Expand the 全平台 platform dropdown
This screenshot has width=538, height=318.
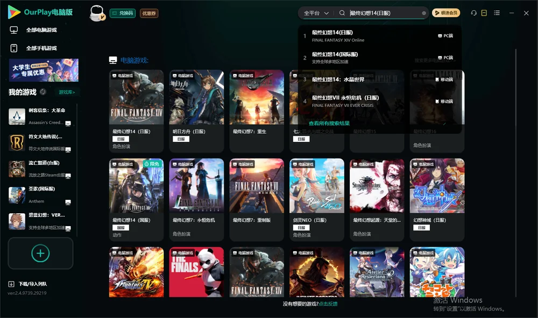point(316,13)
